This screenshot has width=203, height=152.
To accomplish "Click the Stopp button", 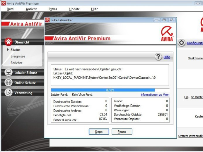I will (99, 132).
